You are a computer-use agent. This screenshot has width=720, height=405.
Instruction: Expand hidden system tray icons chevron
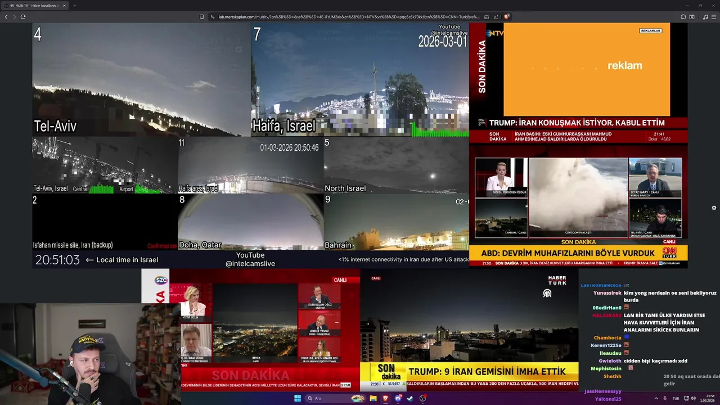click(656, 398)
